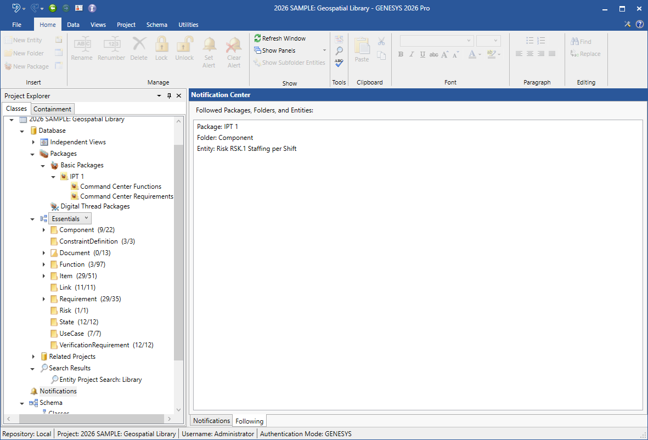Switch to the Notifications bottom tab
Screen dimensions: 648x440
click(211, 421)
